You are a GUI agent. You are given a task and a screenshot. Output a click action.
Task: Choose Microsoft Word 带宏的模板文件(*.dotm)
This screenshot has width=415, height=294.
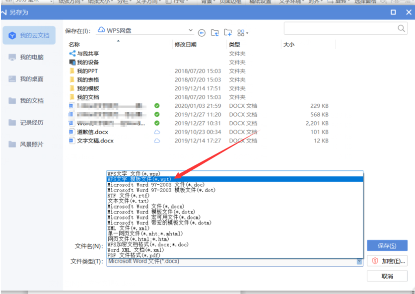235,223
